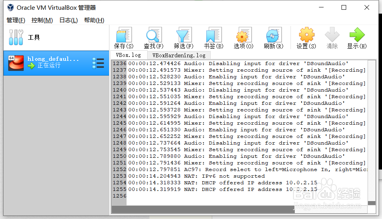The image size is (382, 219).
Task: Click the vertical scrollbar thumb of log
Action: click(371, 203)
